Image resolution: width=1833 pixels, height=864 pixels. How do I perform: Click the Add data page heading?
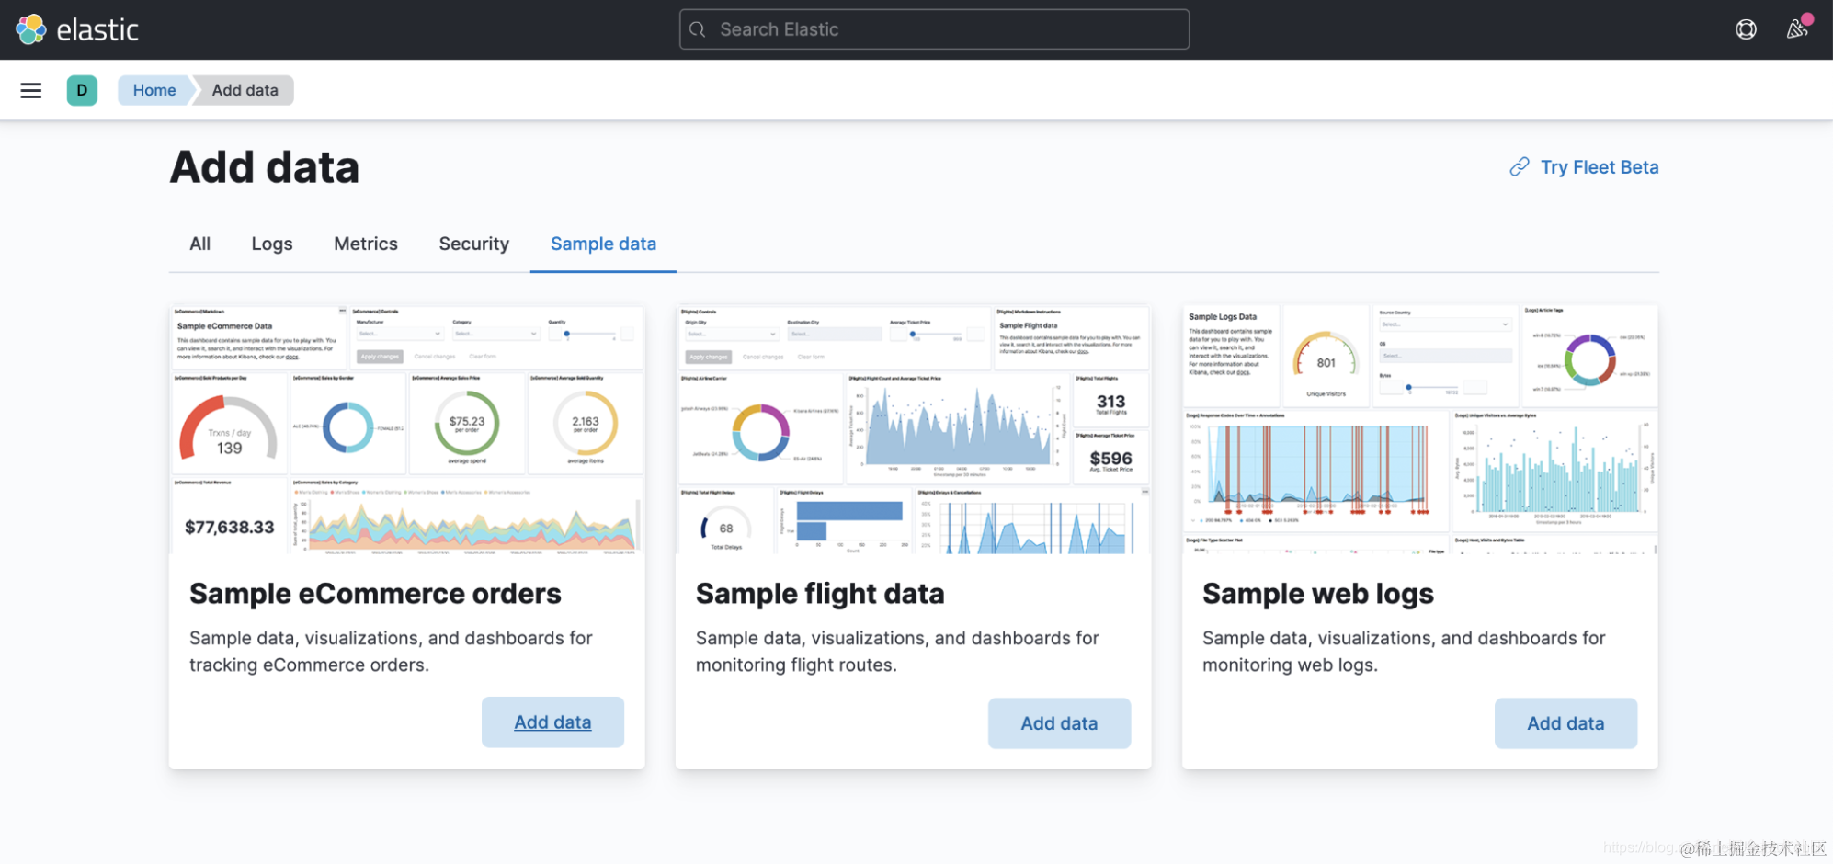(x=265, y=167)
